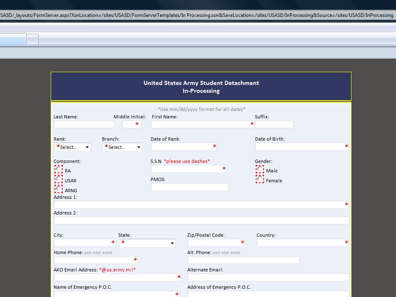Click the In-Processing heading text

[201, 91]
